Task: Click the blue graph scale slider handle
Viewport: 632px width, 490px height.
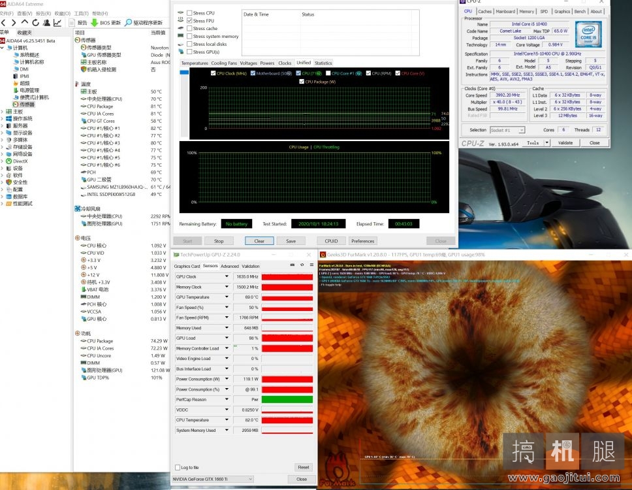Action: (x=184, y=73)
